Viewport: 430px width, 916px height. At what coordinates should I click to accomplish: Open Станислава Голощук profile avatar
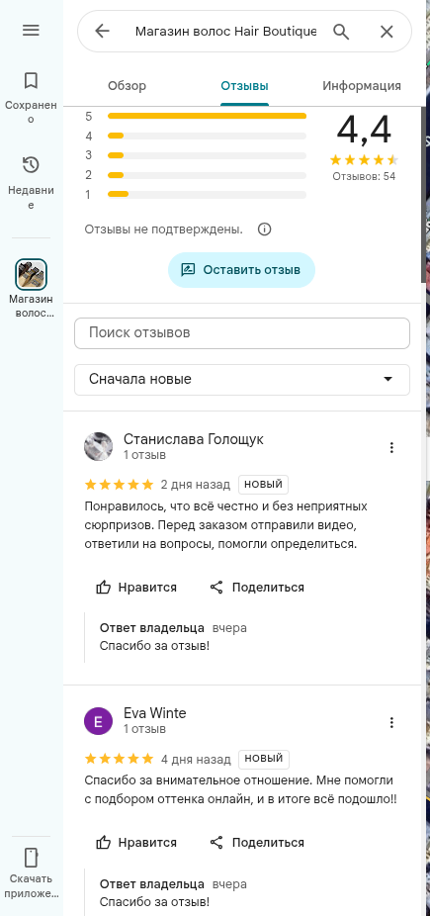[99, 446]
